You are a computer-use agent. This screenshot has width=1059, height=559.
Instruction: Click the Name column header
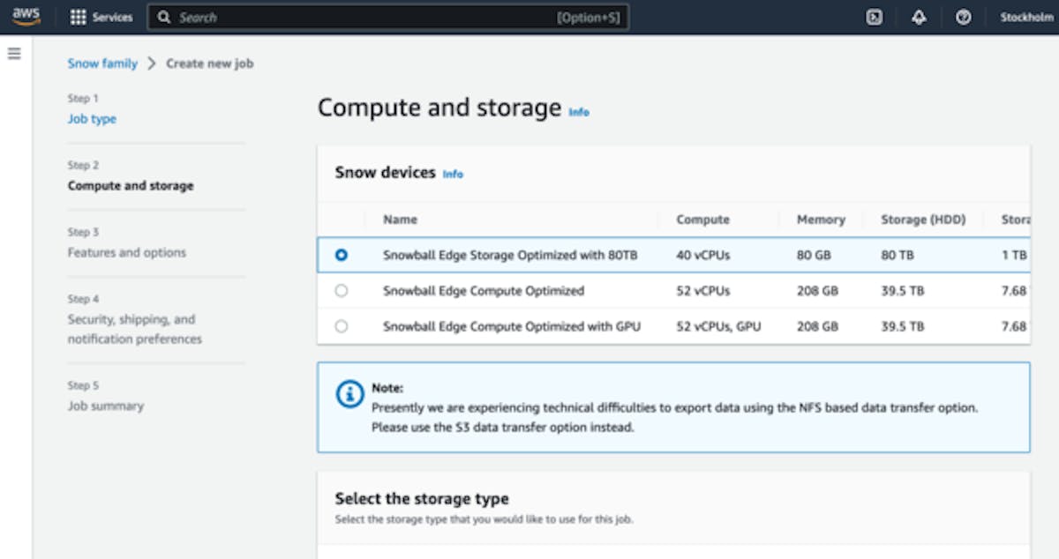pos(400,220)
